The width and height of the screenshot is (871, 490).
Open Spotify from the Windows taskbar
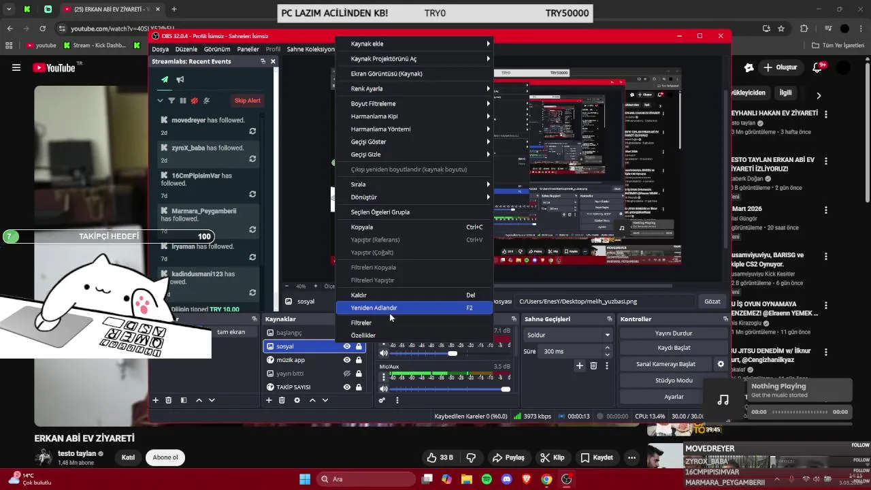(487, 479)
